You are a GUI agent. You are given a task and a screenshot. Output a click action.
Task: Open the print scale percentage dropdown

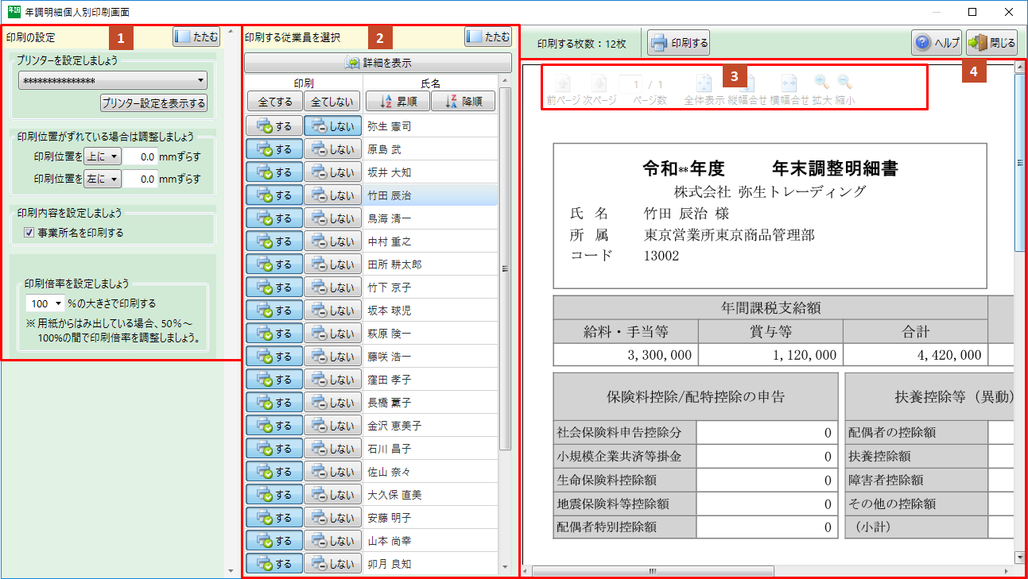pos(46,303)
